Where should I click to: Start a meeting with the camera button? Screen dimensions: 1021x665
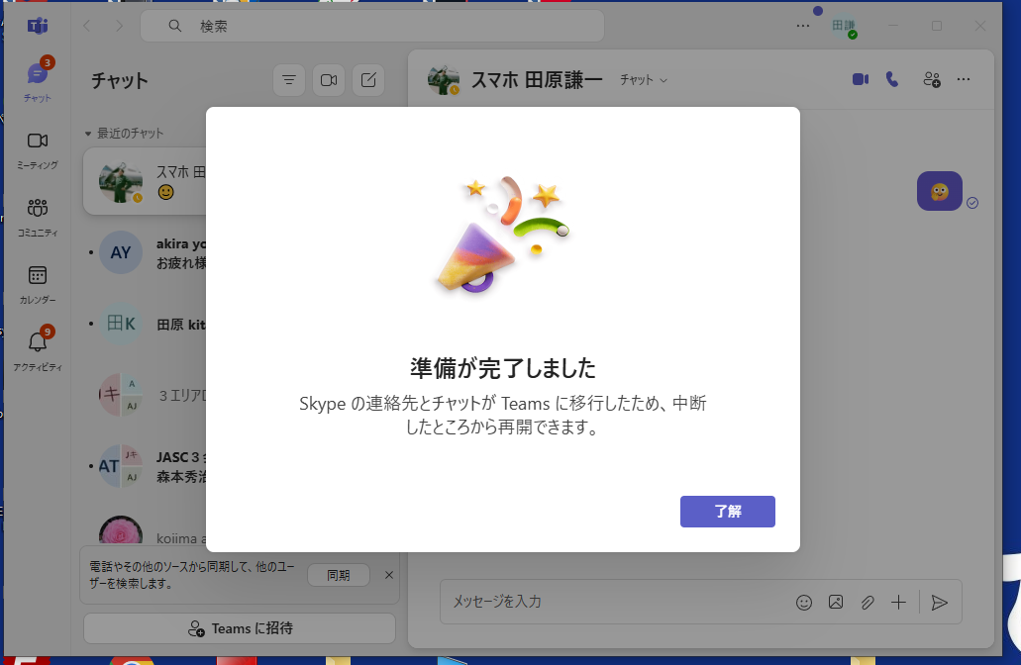pyautogui.click(x=328, y=80)
